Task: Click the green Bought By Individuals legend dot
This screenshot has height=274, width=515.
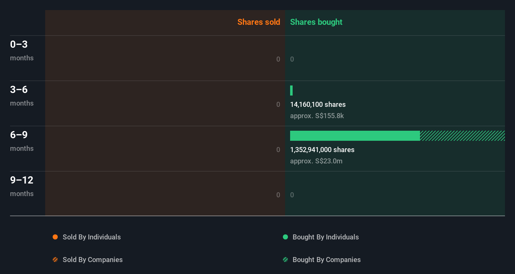Action: point(285,237)
